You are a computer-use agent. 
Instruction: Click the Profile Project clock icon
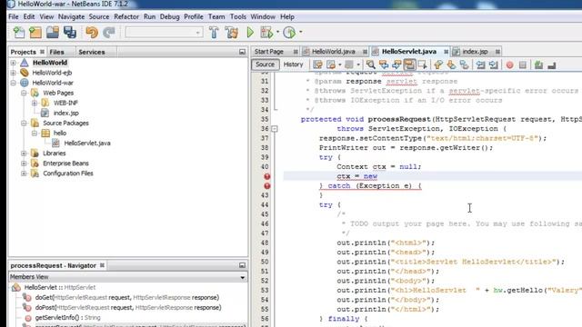289,33
